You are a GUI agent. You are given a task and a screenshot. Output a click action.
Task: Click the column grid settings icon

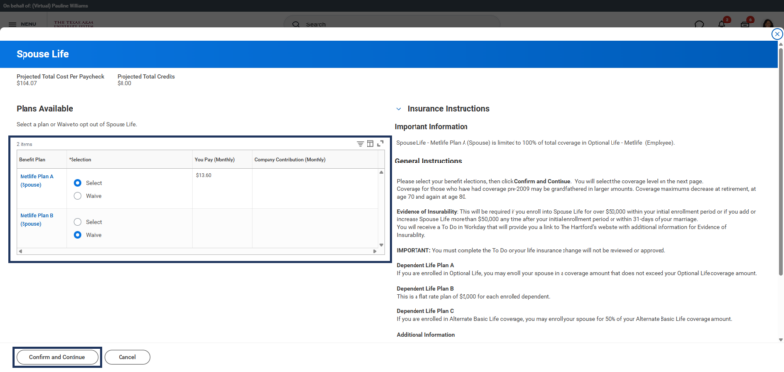tap(370, 144)
